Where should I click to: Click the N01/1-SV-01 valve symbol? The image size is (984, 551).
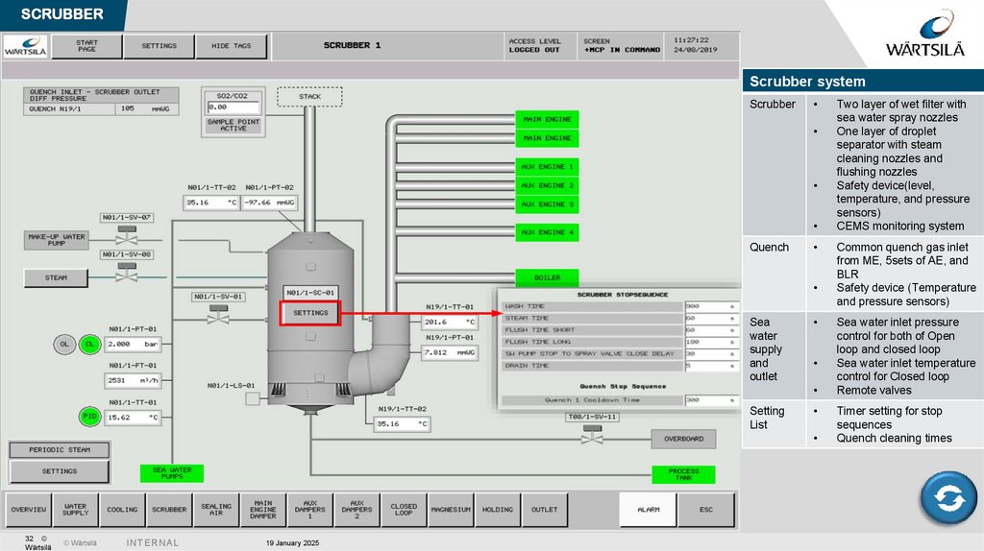218,314
